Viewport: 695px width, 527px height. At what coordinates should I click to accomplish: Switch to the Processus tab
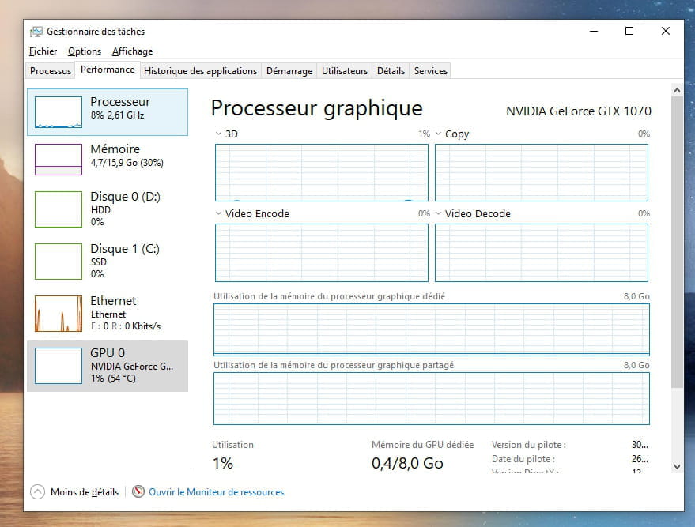51,71
